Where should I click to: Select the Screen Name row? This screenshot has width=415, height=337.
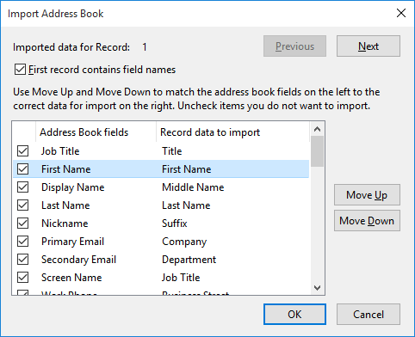pos(161,278)
